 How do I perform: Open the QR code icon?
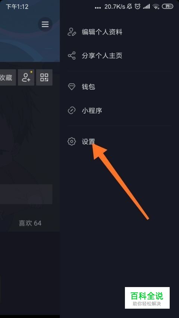(44, 77)
